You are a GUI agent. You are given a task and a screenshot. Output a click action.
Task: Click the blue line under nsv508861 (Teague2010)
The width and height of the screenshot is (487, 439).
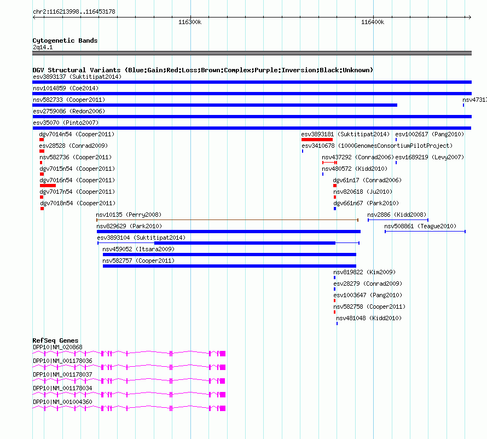click(x=425, y=232)
